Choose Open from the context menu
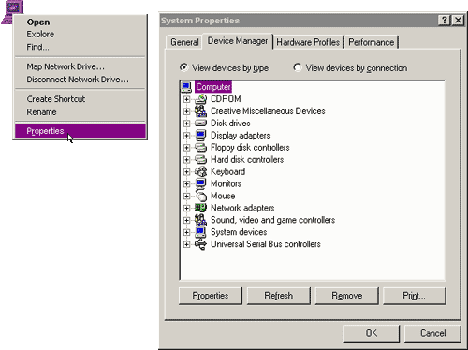 tap(80, 22)
